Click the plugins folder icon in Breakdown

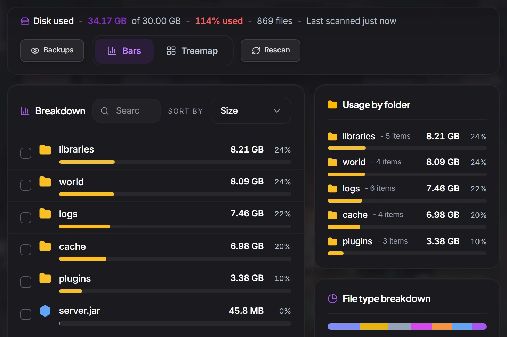[x=45, y=278]
